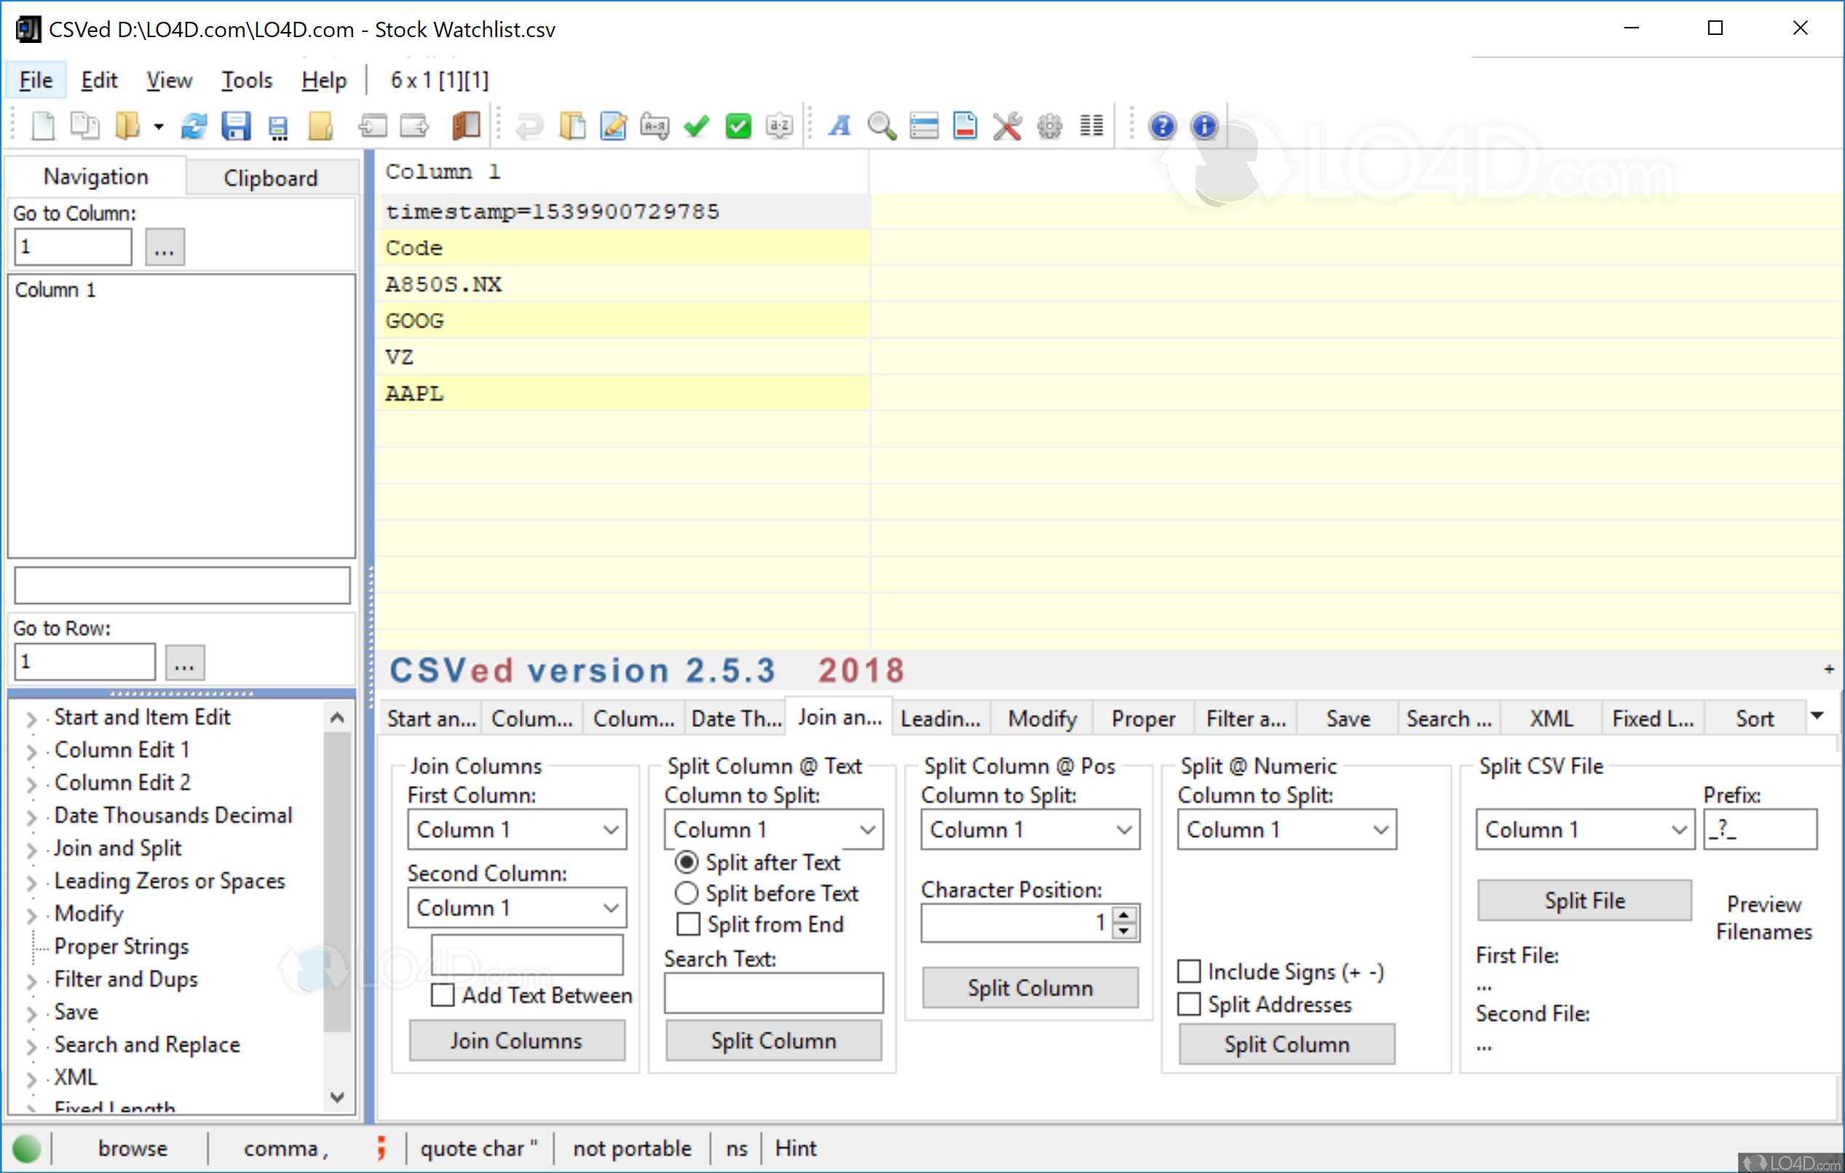The width and height of the screenshot is (1845, 1173).
Task: Select the GOOG cell in the grid
Action: [537, 320]
